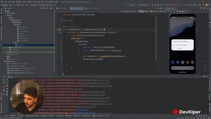This screenshot has width=211, height=119.
Task: Switch to the MainActivity.kt editor tab
Action: 77,8
